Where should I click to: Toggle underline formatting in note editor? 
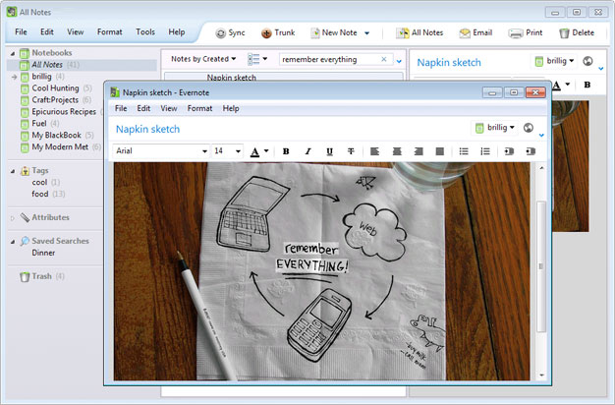328,151
